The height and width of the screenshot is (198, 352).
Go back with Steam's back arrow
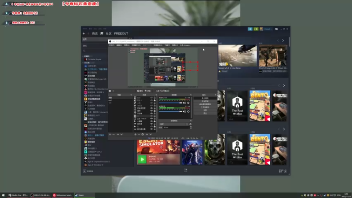pos(84,33)
